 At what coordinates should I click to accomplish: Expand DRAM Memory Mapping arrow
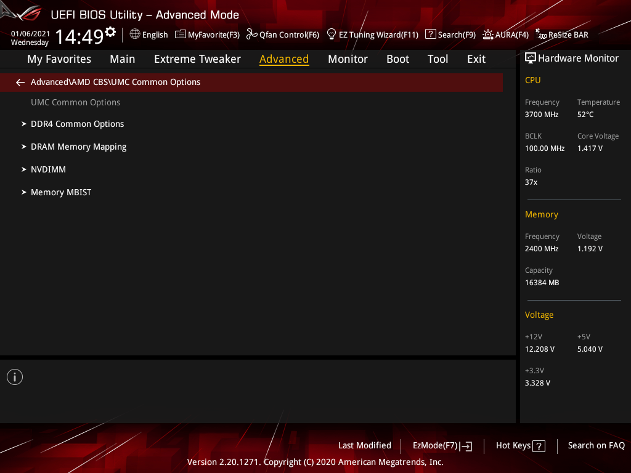tap(24, 147)
